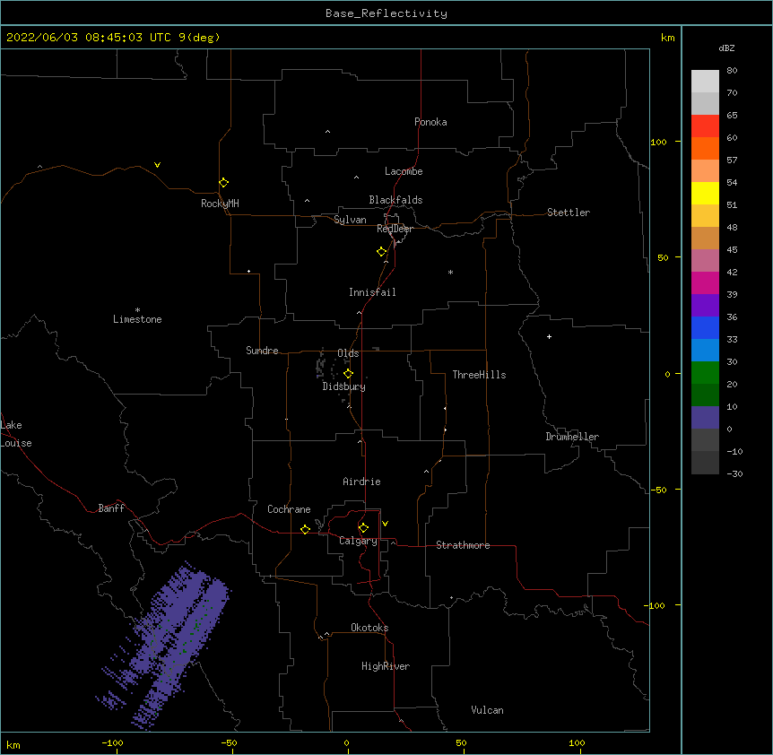Pick the bright yellow legend swatch
773x755 pixels.
705,193
